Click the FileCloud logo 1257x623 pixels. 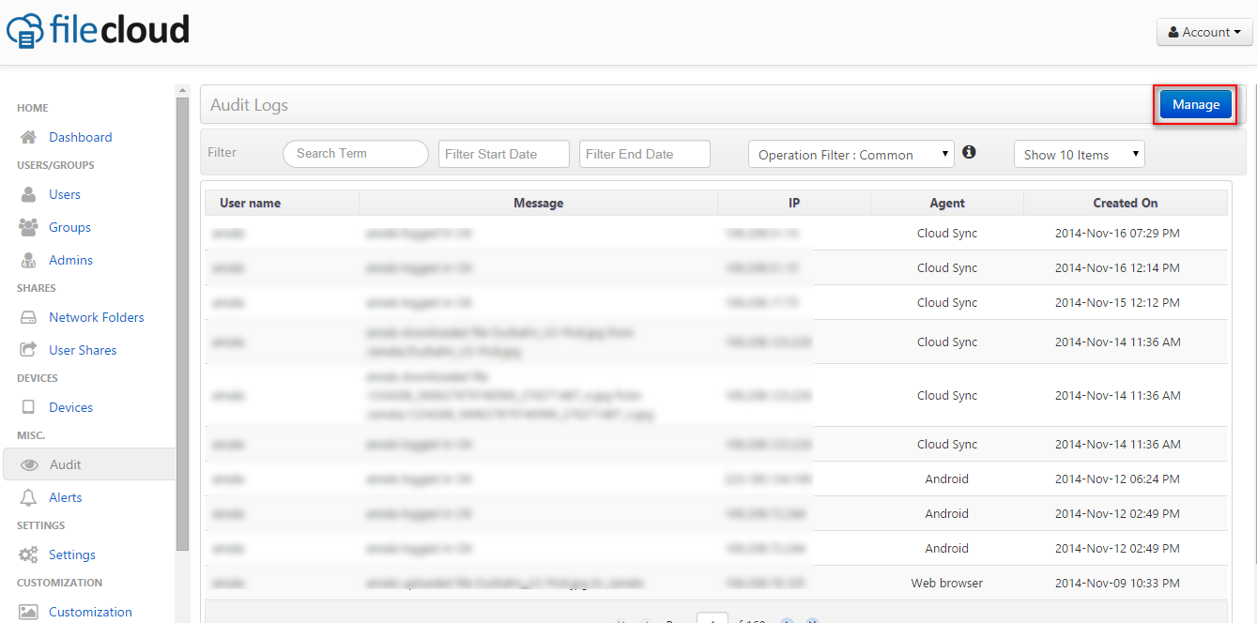click(x=98, y=30)
